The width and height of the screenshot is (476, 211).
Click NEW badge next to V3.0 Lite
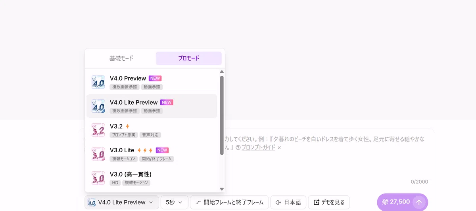(162, 150)
